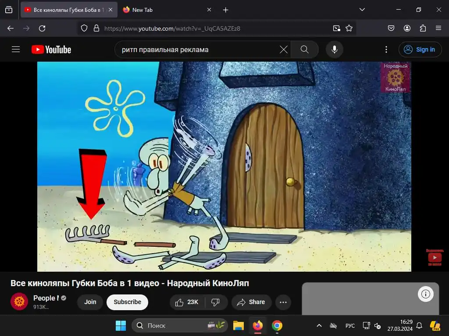The height and width of the screenshot is (336, 449).
Task: Clear the YouTube search query
Action: tap(284, 49)
